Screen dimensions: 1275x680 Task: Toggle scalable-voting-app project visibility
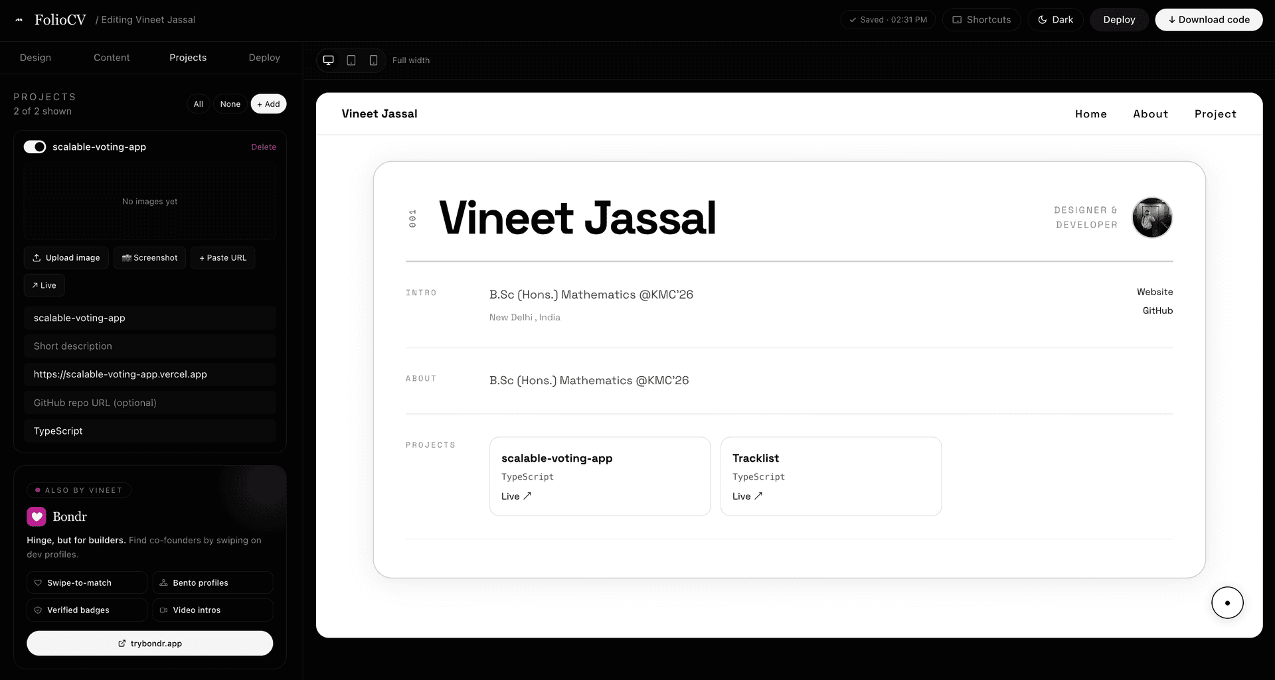coord(35,147)
